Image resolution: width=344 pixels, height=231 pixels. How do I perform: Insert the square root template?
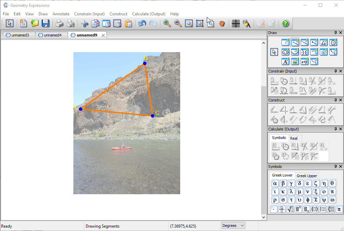click(290, 209)
